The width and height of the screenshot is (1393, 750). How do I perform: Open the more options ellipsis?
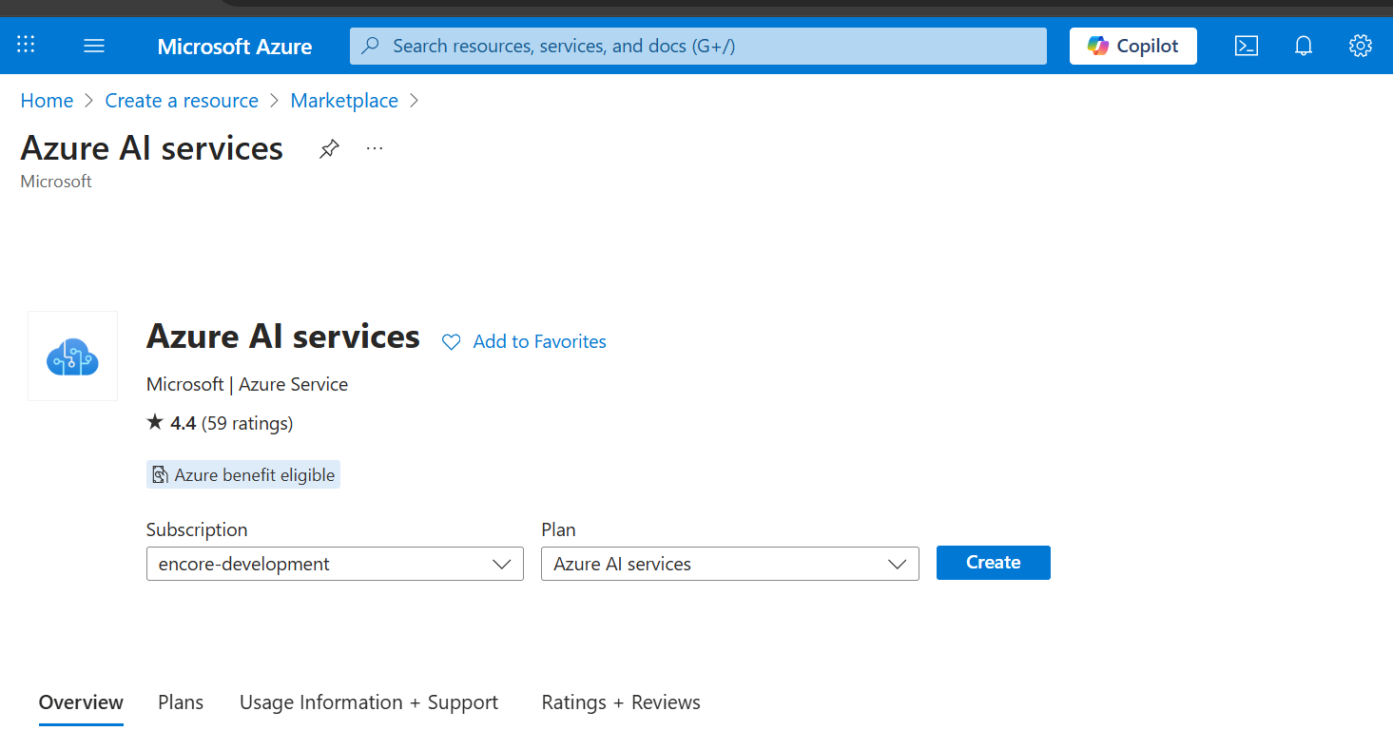375,148
